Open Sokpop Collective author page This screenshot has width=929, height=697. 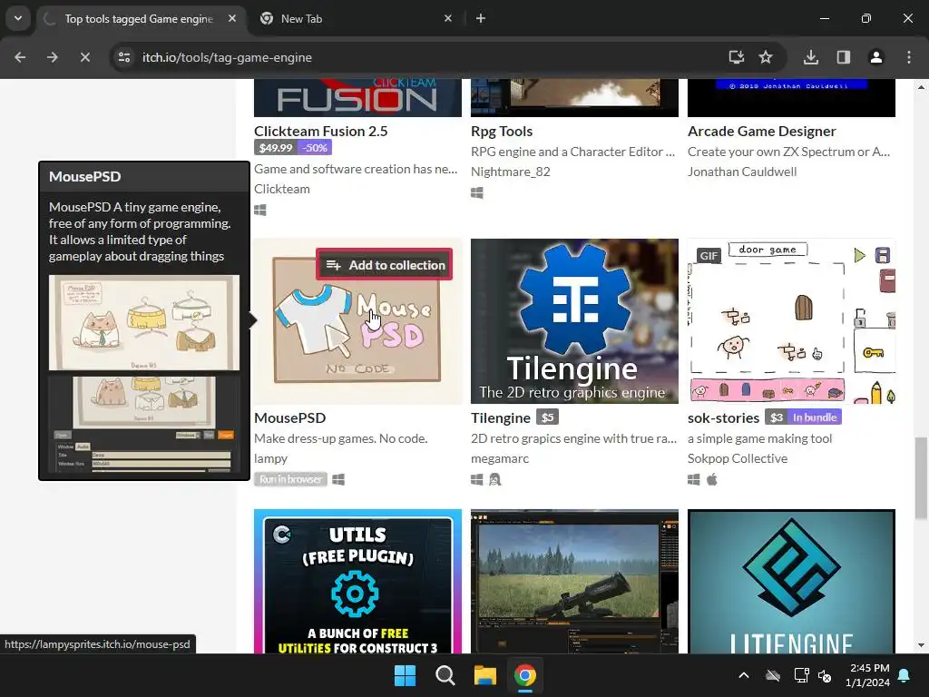tap(738, 458)
